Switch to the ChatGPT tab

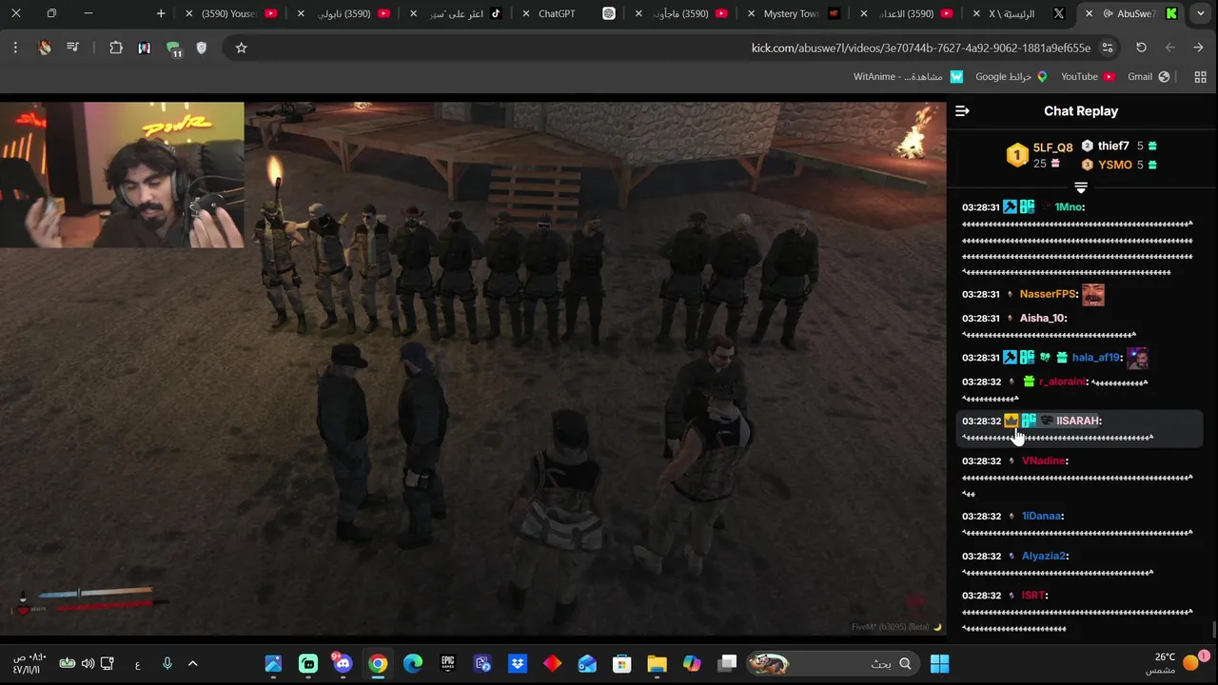tap(567, 13)
